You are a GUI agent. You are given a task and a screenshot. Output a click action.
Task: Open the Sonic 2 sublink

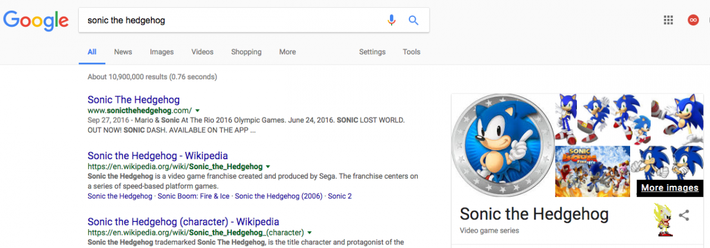[x=340, y=196]
